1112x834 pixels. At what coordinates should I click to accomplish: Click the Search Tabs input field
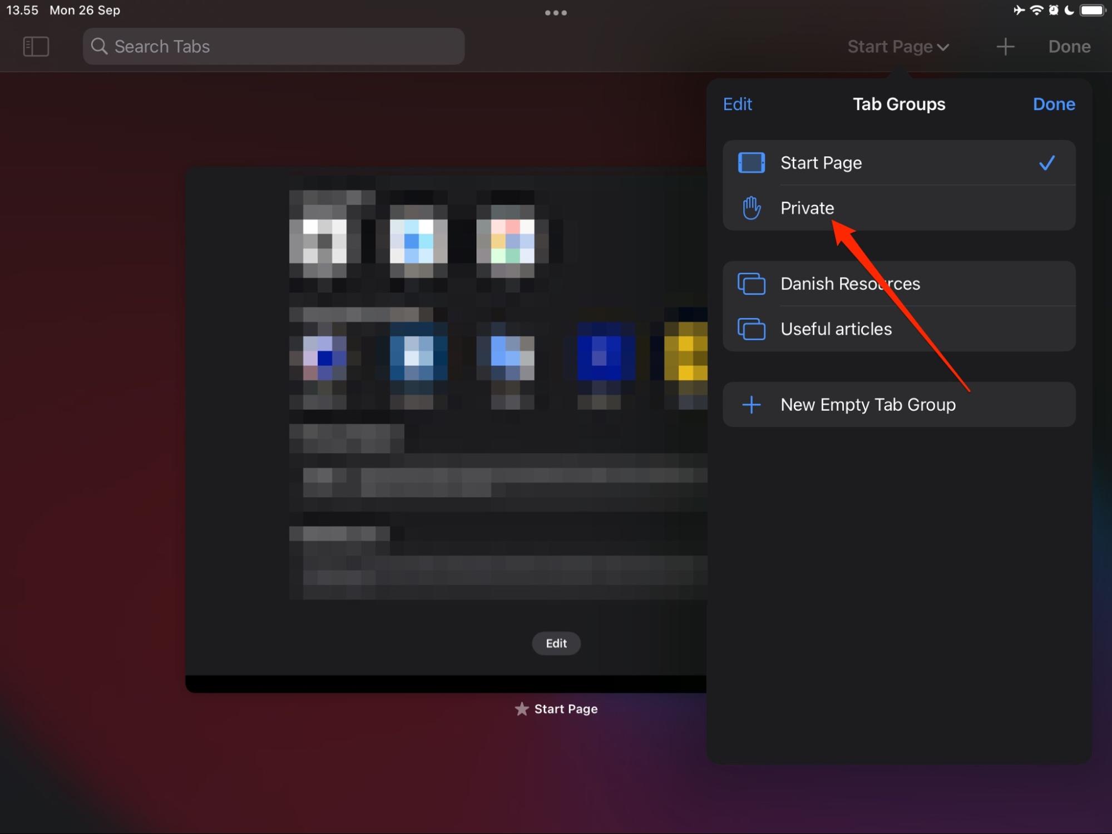273,47
